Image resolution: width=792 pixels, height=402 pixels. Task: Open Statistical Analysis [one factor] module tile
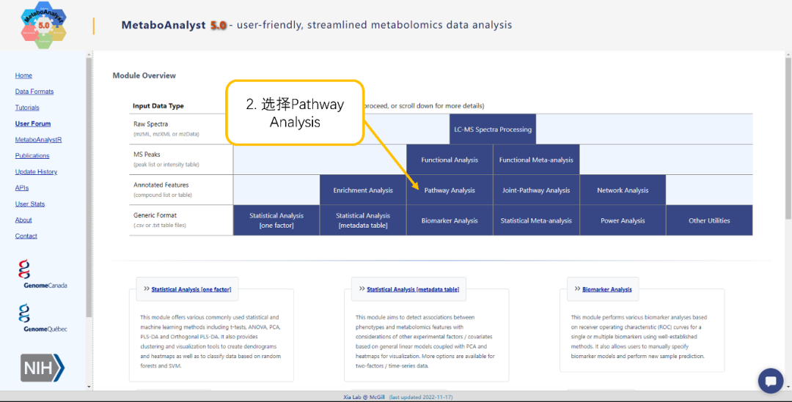pos(276,220)
